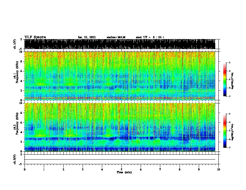
Task: Click the "ch.1(V)" waveform axis label
Action: (x=15, y=44)
